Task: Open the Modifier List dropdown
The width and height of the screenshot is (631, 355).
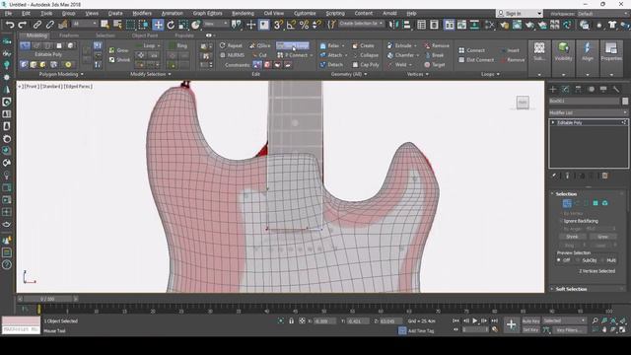Action: point(588,112)
